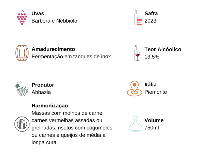The image size is (203, 152).
Task: Click the food pairing description paragraph
Action: click(x=72, y=127)
